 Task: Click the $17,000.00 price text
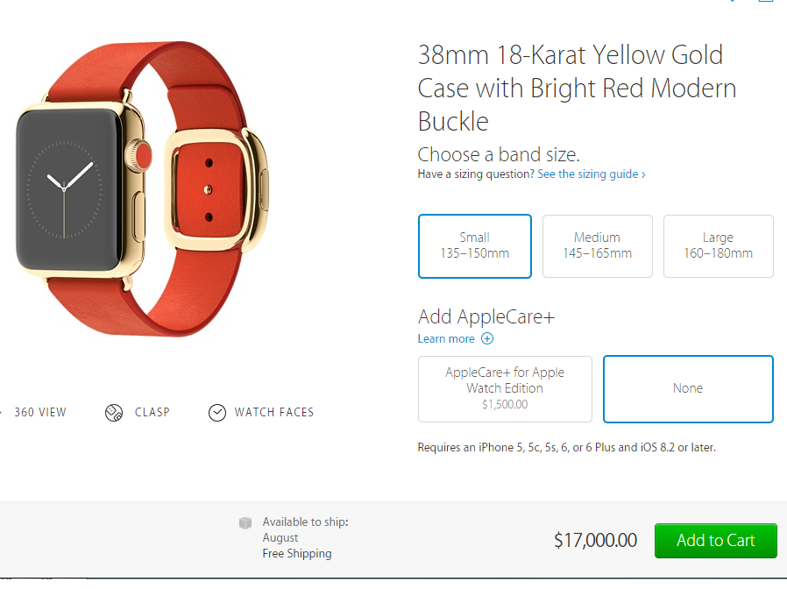coord(595,541)
